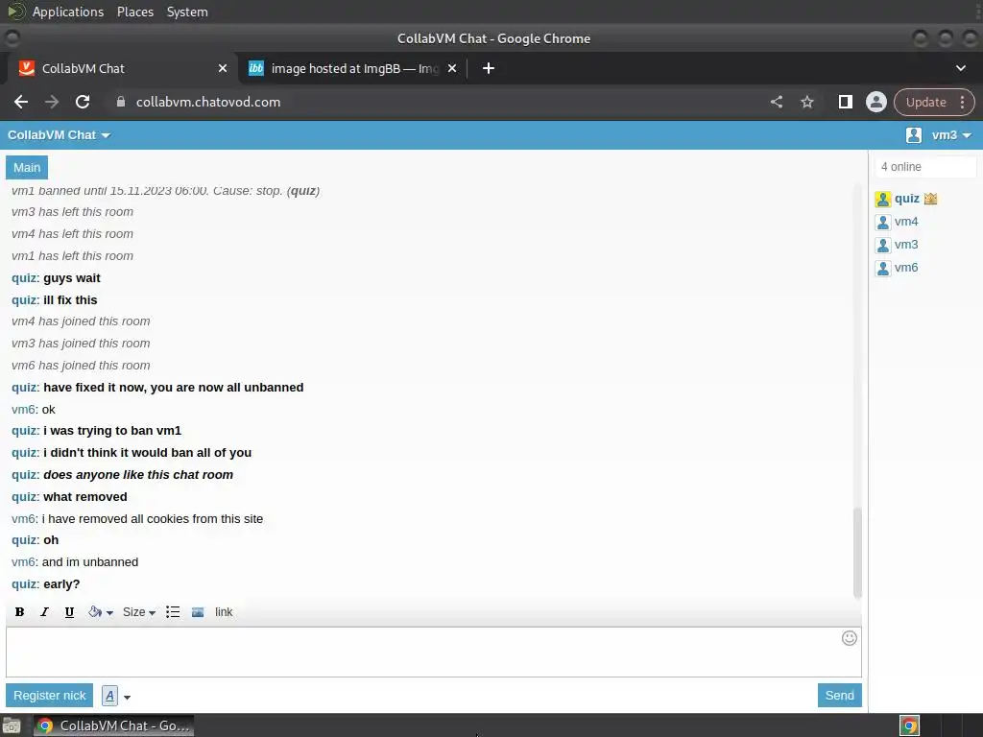Insert a link using link button
The image size is (983, 737).
click(x=223, y=612)
